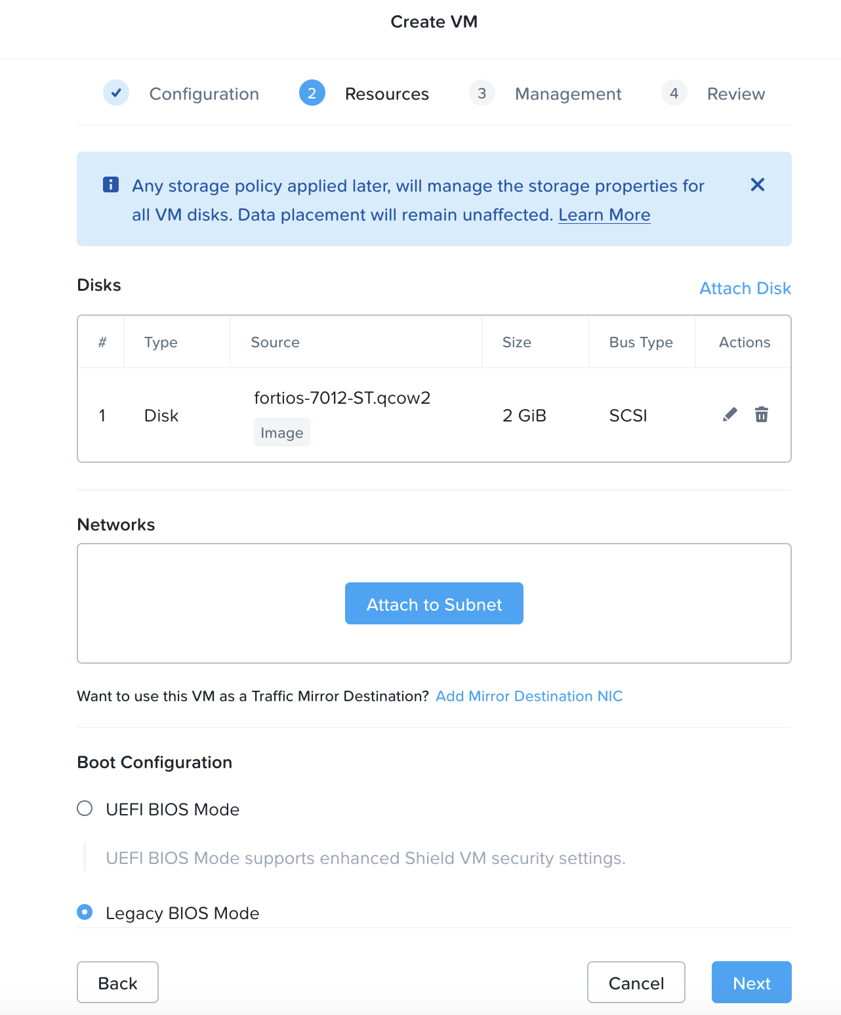Cancel the VM creation
This screenshot has width=841, height=1015.
coord(636,982)
